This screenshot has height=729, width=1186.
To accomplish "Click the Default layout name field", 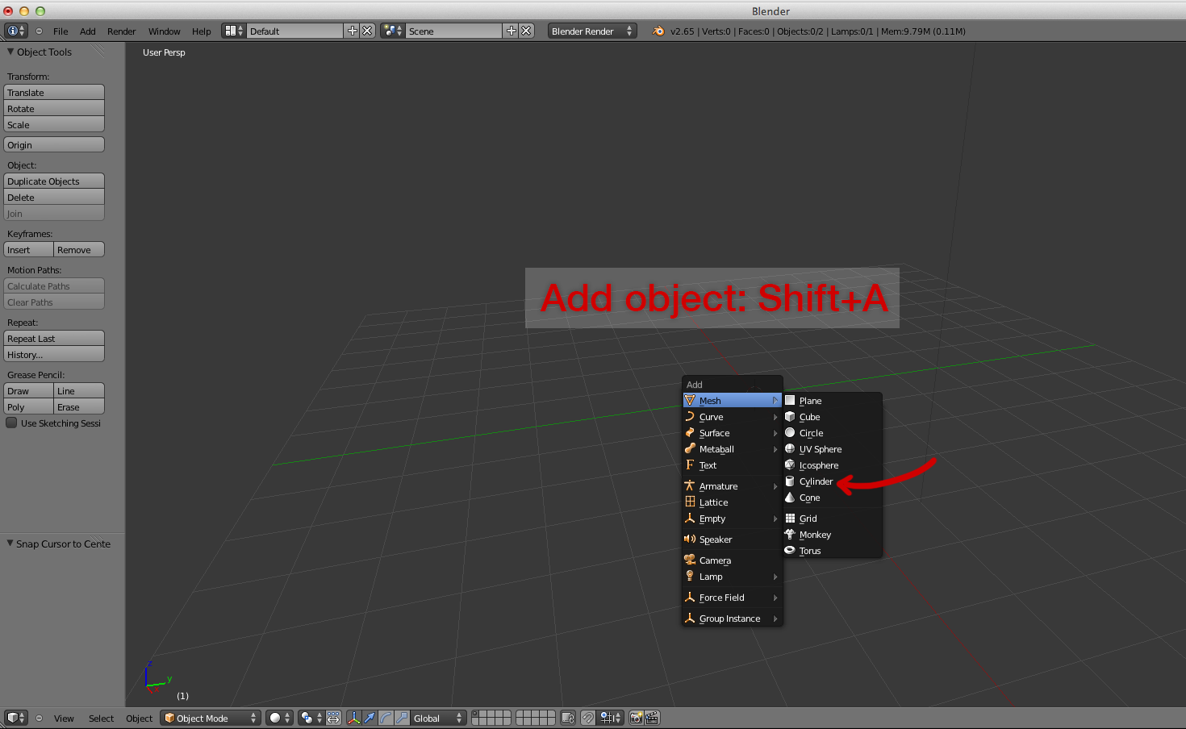I will click(x=294, y=31).
